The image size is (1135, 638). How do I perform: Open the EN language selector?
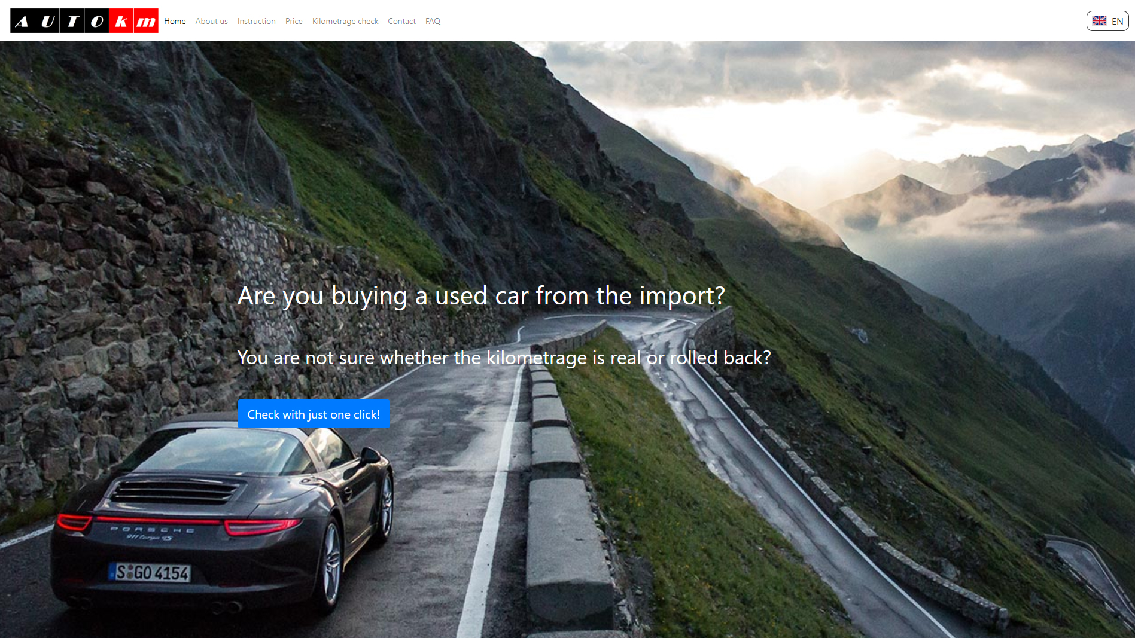tap(1107, 21)
